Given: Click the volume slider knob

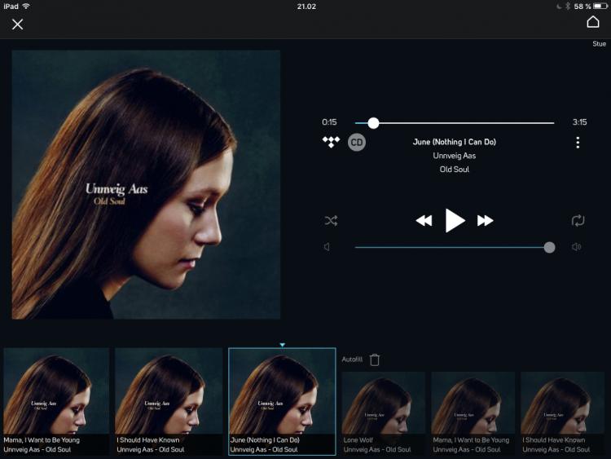Looking at the screenshot, I should [549, 247].
